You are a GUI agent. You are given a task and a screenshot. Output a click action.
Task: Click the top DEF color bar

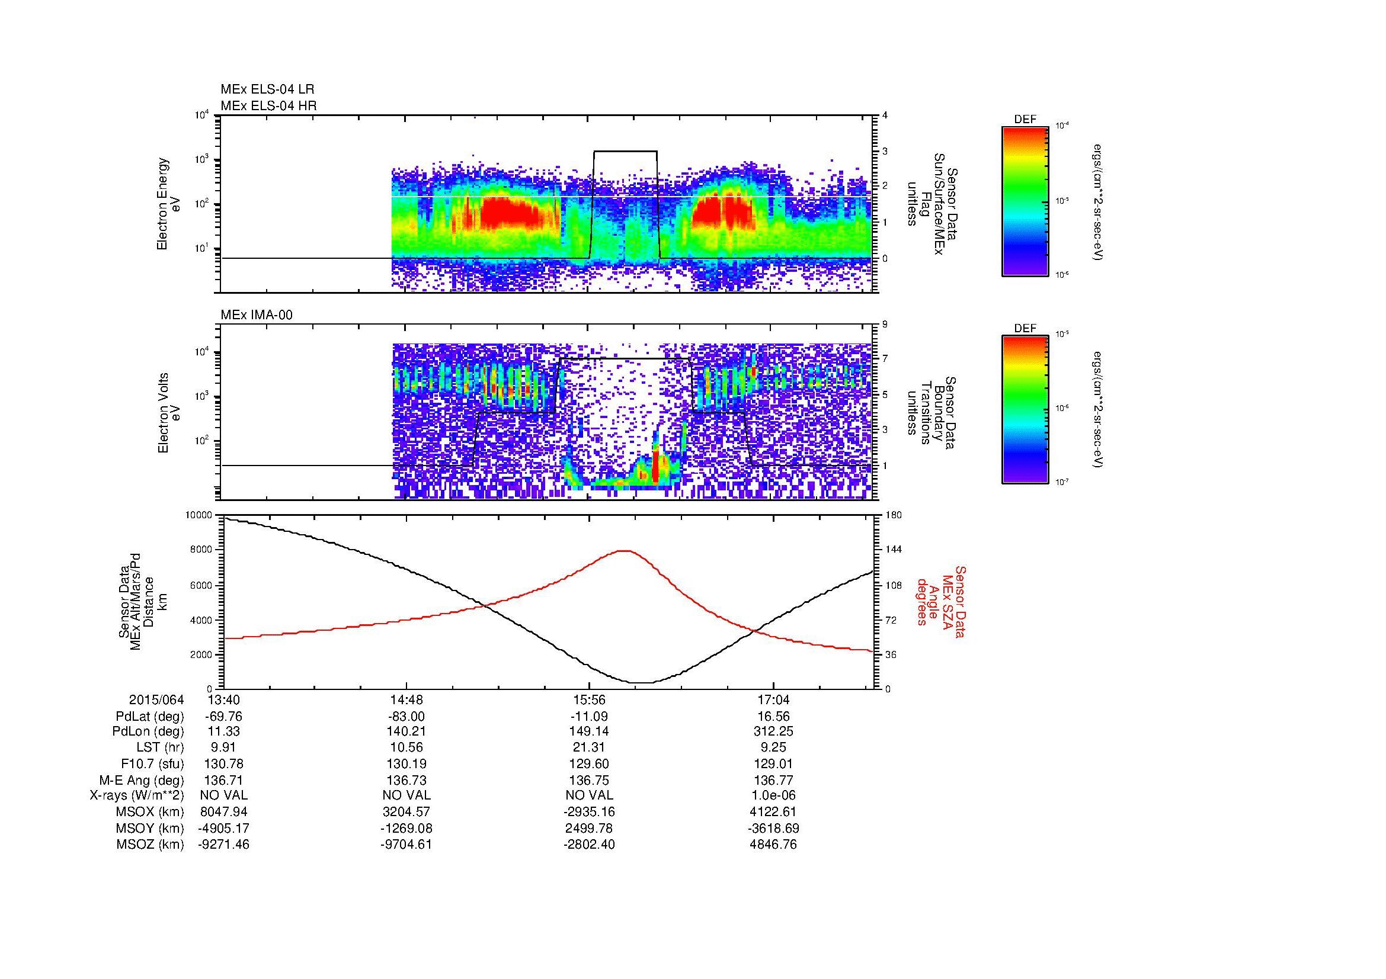click(1025, 201)
